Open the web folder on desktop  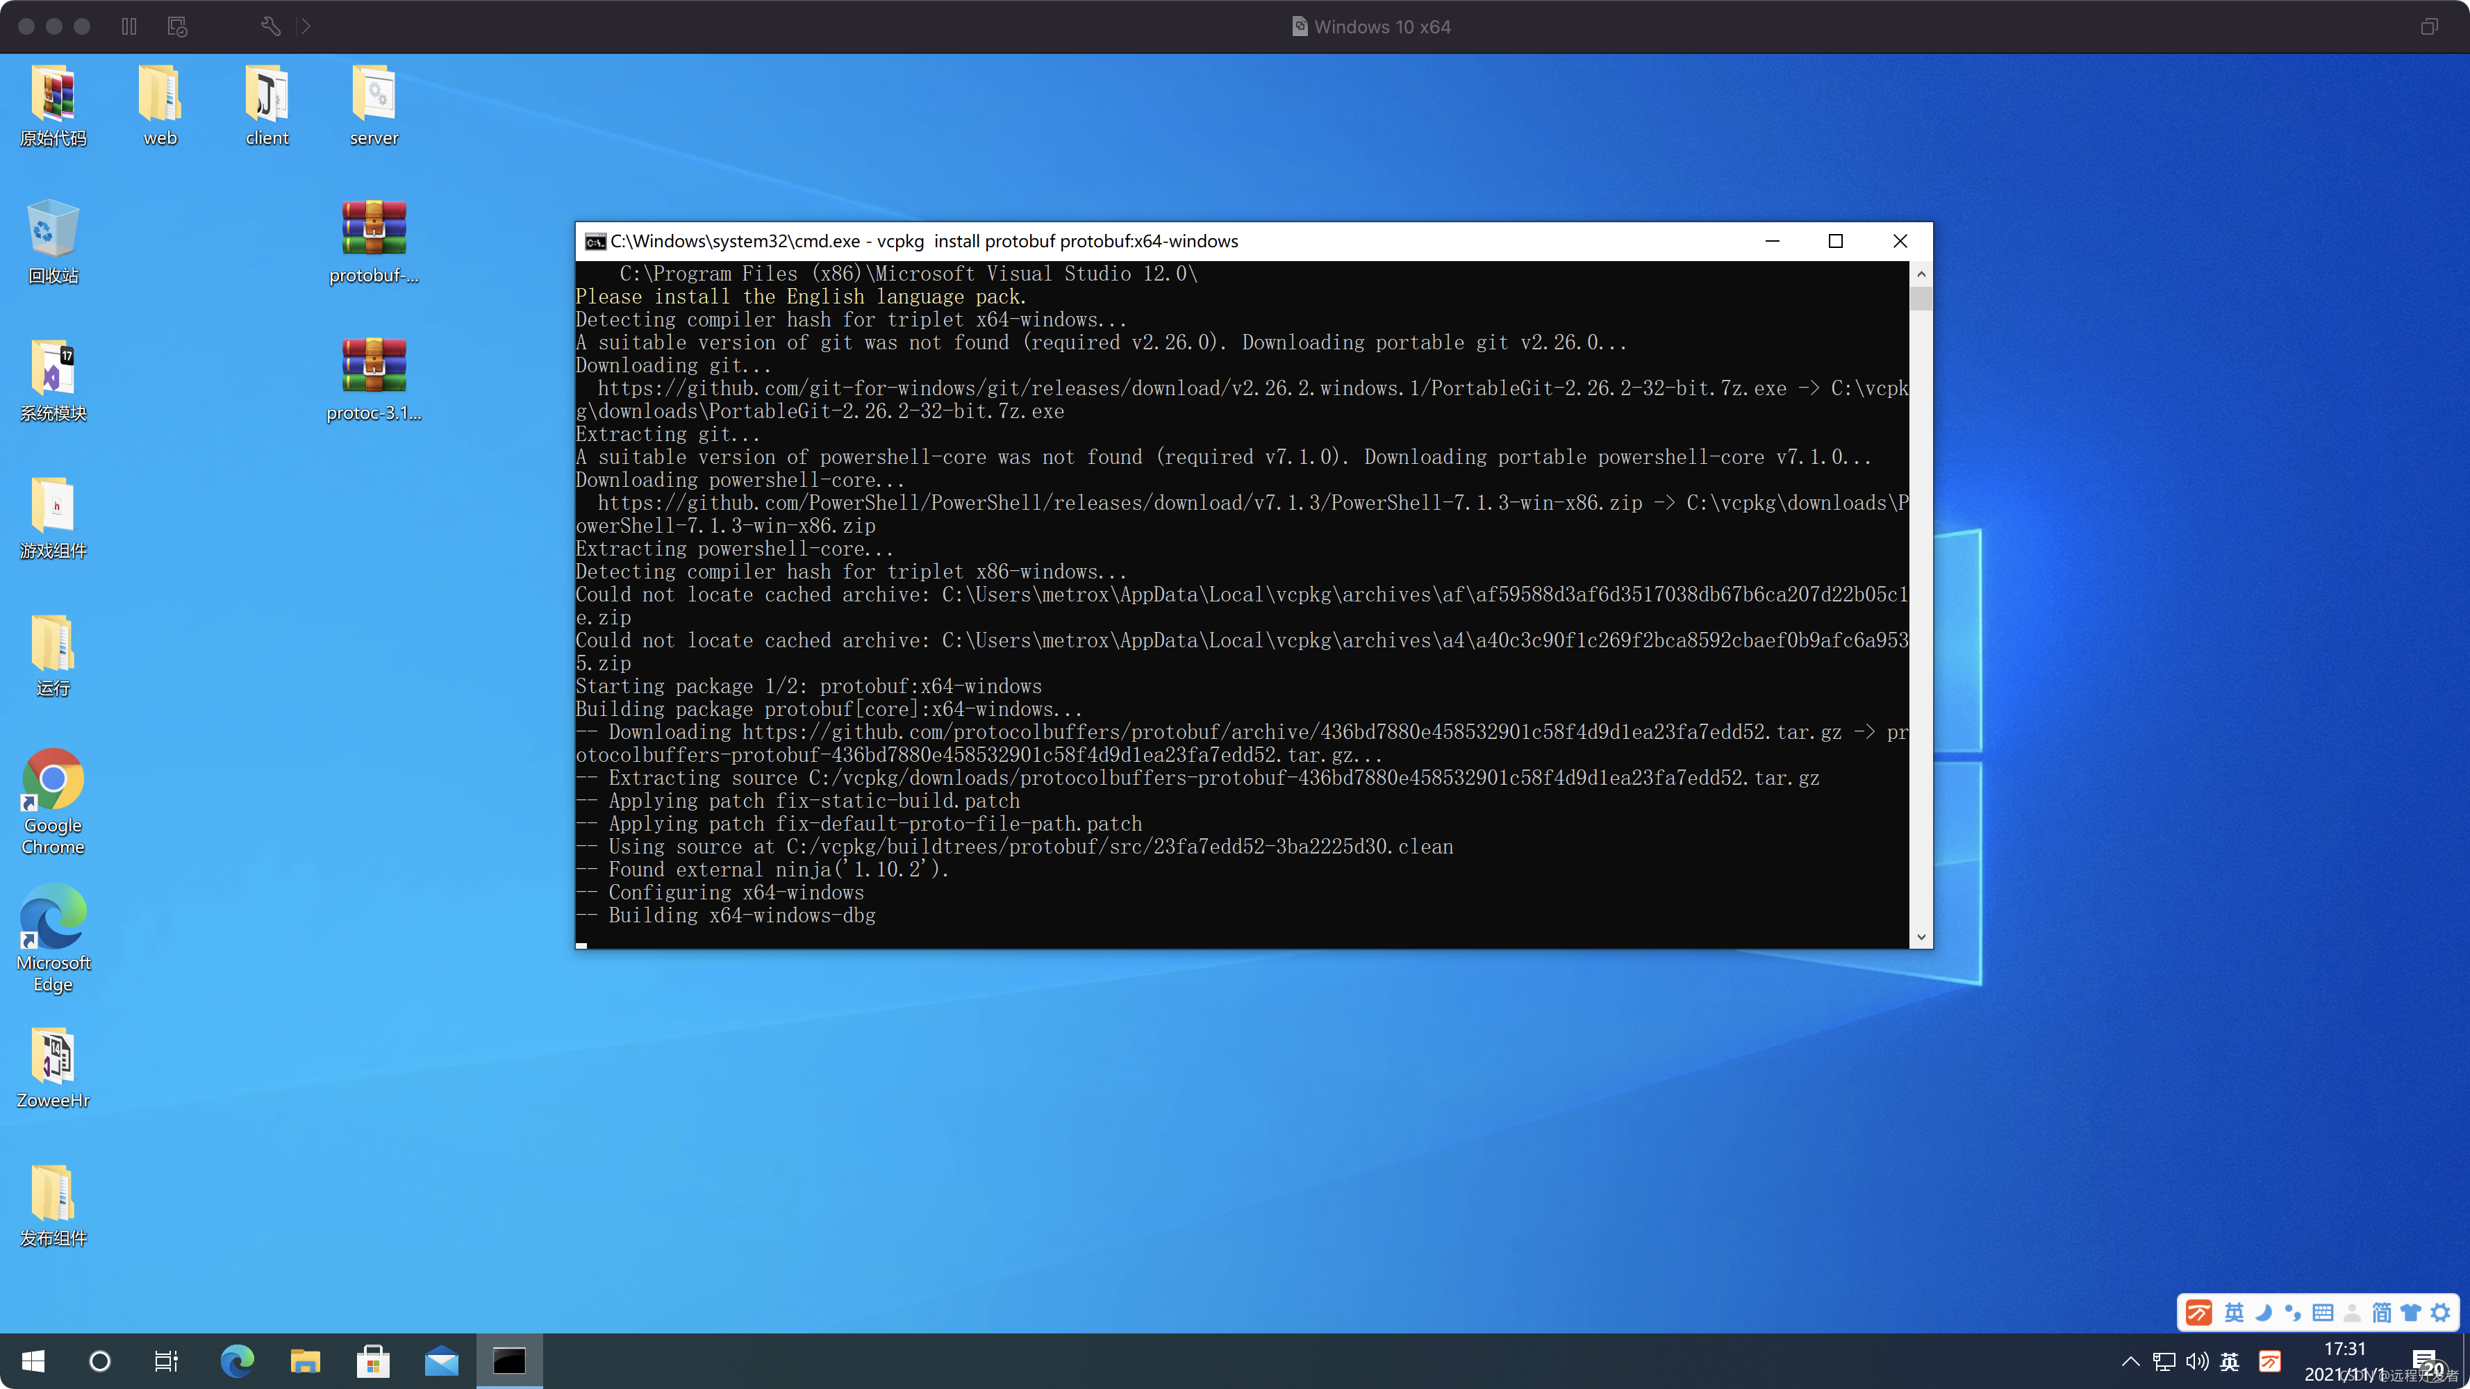(160, 106)
